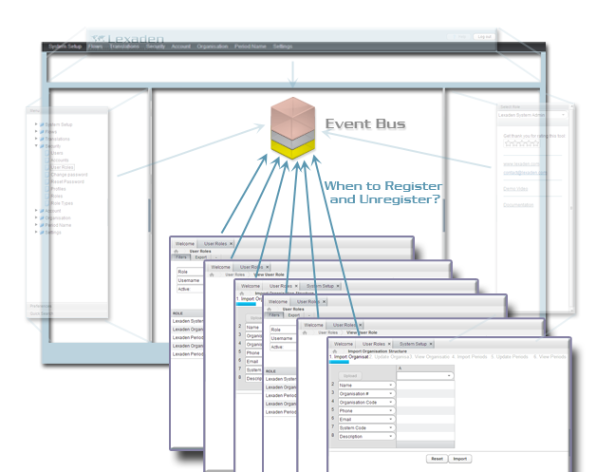Click the Period Name folder icon in the tree
The height and width of the screenshot is (472, 596).
point(42,225)
